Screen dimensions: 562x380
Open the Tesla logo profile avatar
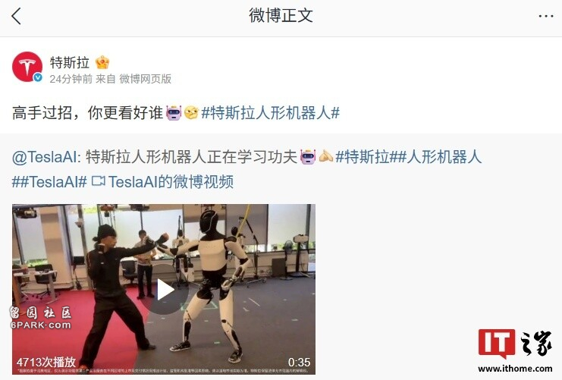(27, 67)
